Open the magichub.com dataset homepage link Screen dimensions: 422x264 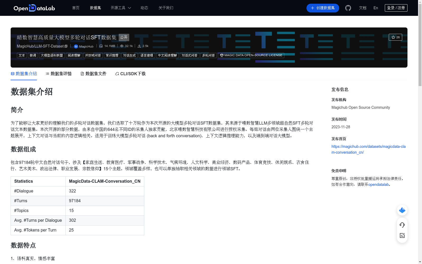click(368, 149)
